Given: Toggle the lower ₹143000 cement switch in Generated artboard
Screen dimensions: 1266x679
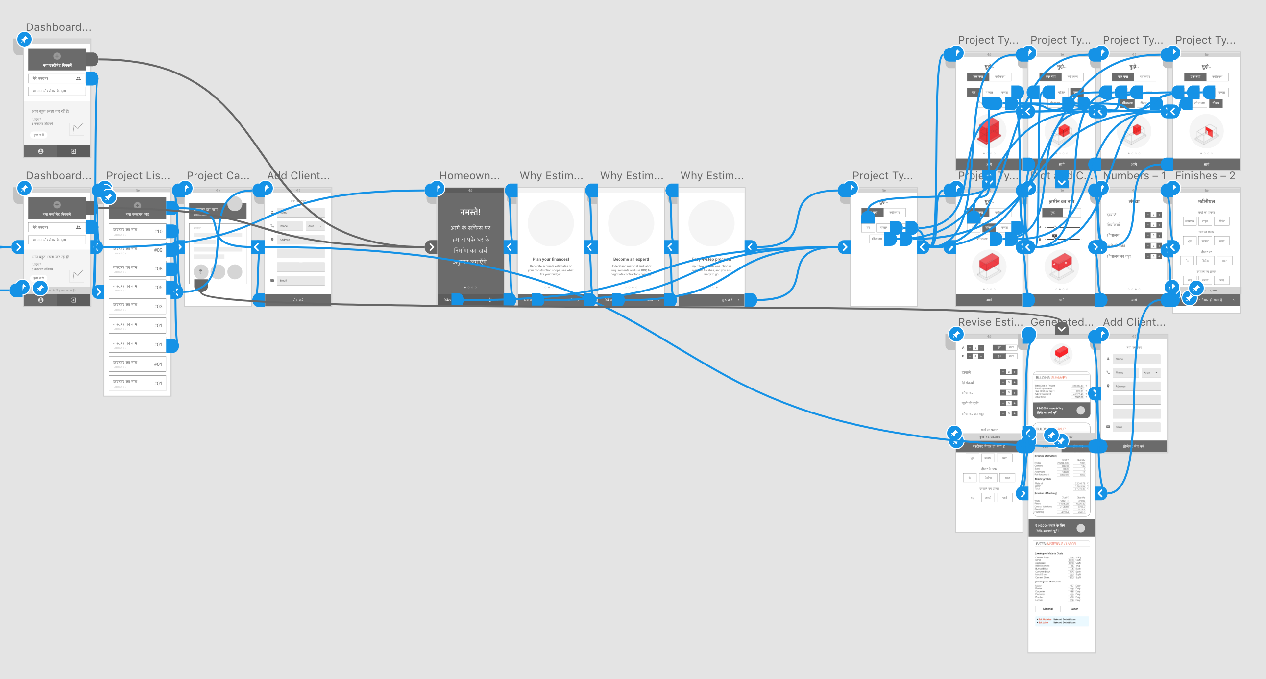Looking at the screenshot, I should pyautogui.click(x=1080, y=528).
